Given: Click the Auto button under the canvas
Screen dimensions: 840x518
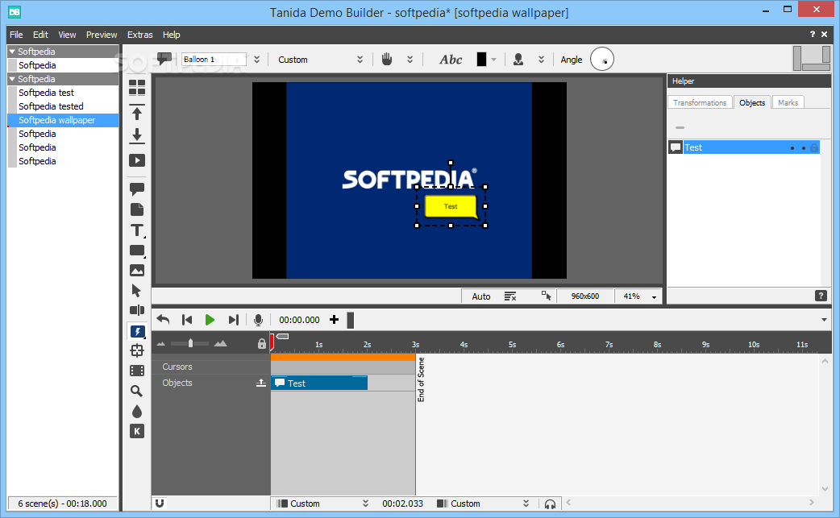Looking at the screenshot, I should pyautogui.click(x=481, y=296).
